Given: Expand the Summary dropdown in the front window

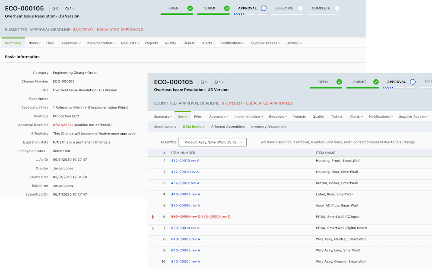Looking at the screenshot, I should point(163,116).
